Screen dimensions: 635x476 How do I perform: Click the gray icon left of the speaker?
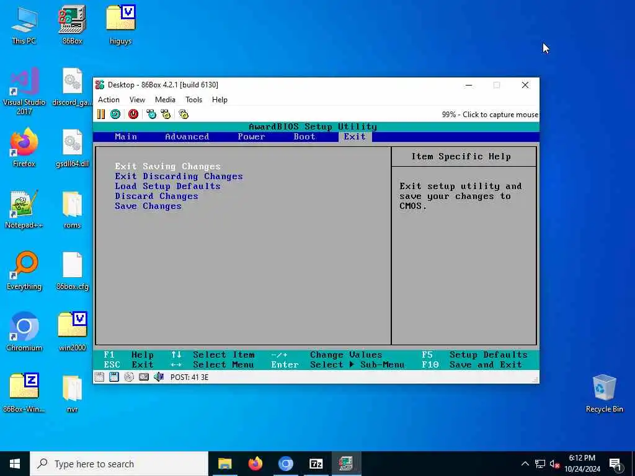coord(144,377)
